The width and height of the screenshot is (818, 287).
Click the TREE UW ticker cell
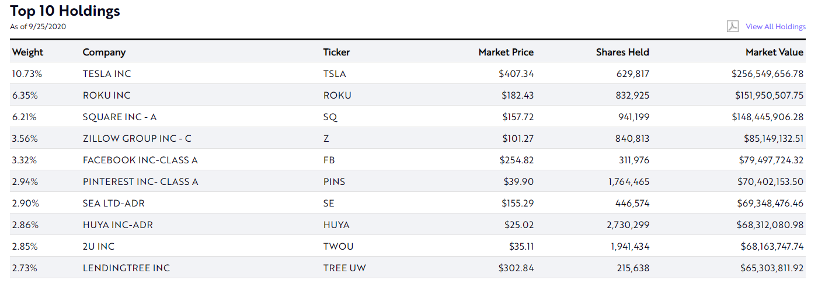pyautogui.click(x=344, y=268)
